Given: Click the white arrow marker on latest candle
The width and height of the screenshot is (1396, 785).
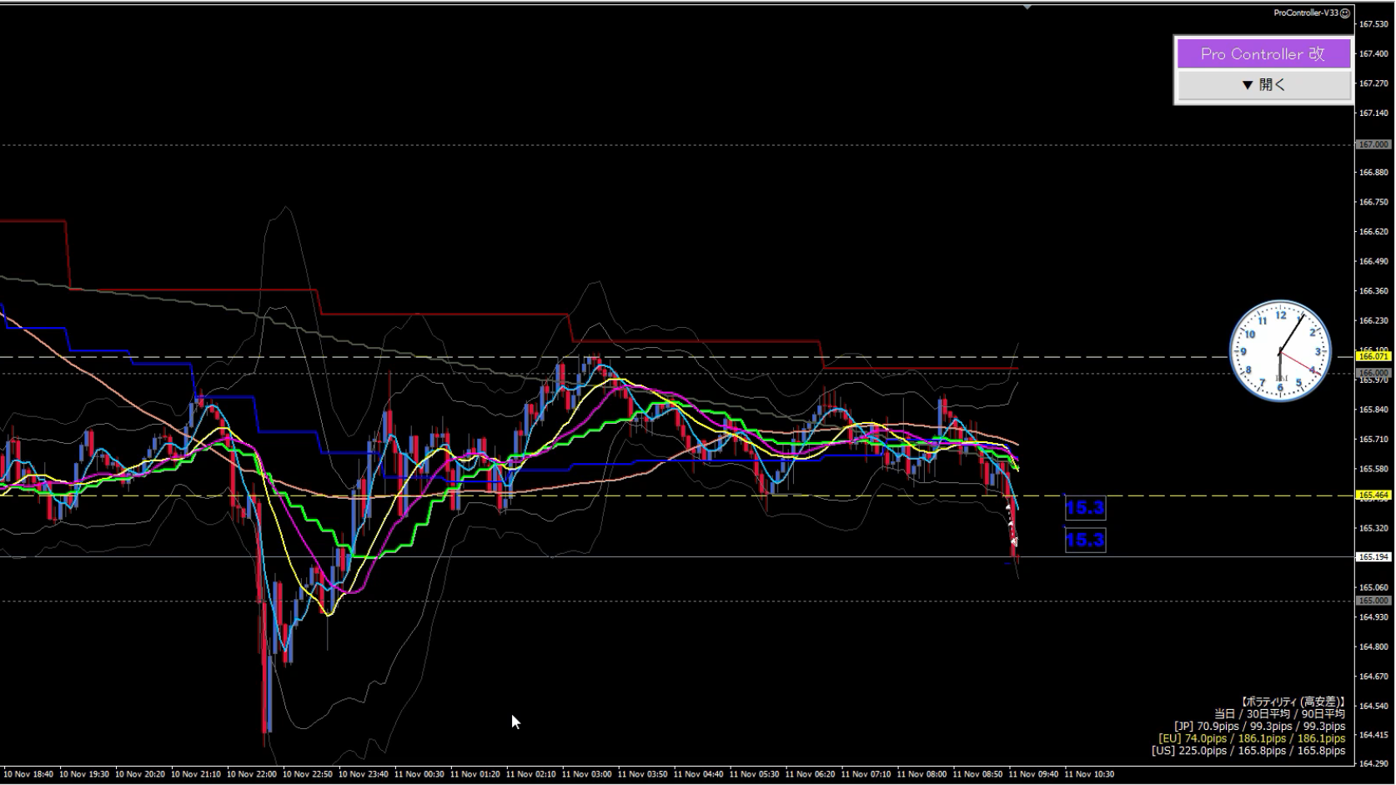Looking at the screenshot, I should (1014, 542).
